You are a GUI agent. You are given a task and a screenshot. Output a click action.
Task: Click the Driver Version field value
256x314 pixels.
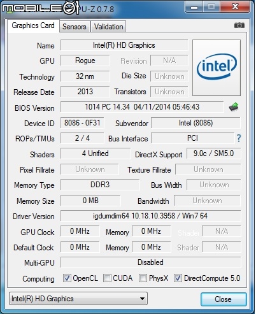(x=151, y=216)
